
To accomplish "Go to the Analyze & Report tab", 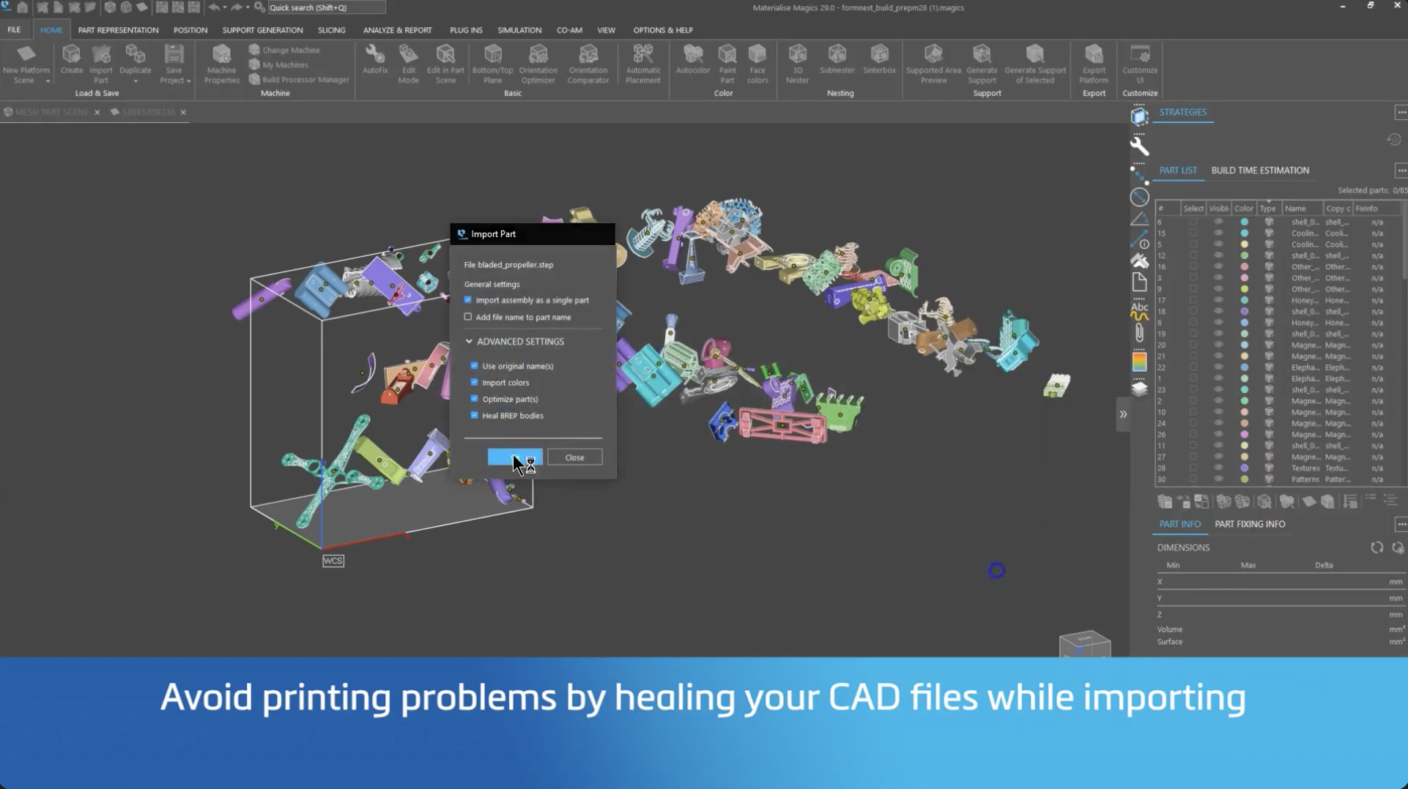I will coord(397,30).
